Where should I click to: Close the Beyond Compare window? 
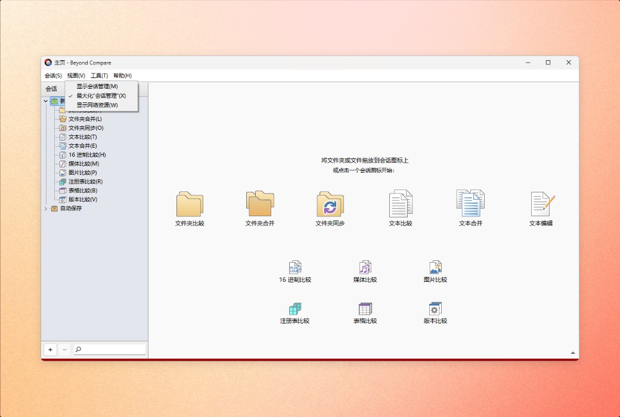[x=569, y=63]
